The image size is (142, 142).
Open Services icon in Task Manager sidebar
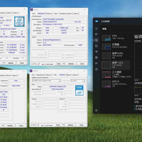click(x=96, y=69)
